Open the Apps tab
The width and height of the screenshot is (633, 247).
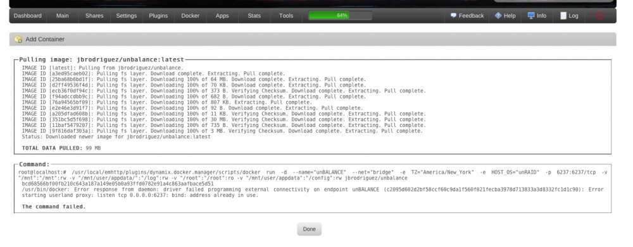coord(222,16)
